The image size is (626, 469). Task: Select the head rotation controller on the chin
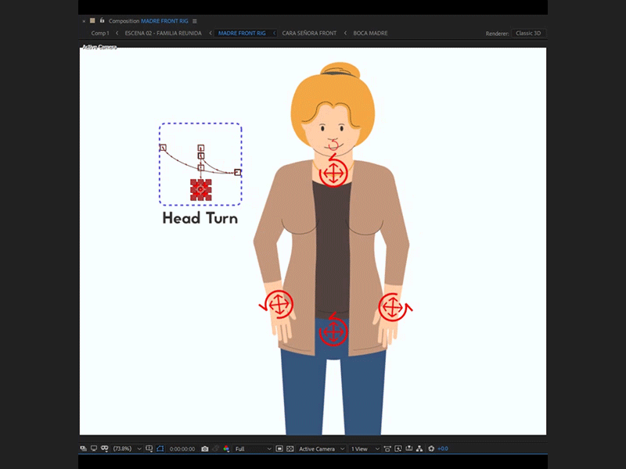(333, 145)
